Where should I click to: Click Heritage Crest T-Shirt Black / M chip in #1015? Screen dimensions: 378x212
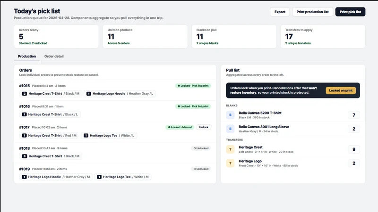pyautogui.click(x=51, y=93)
